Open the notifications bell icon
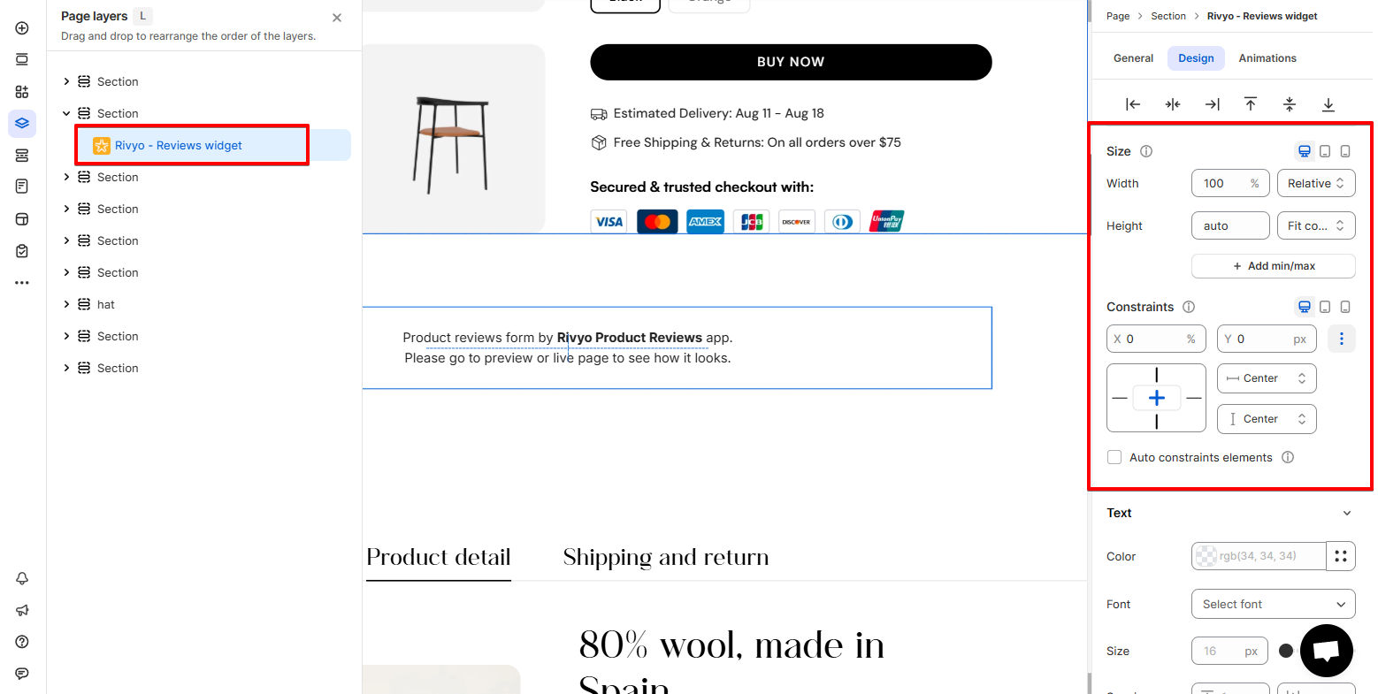1378x694 pixels. 22,578
